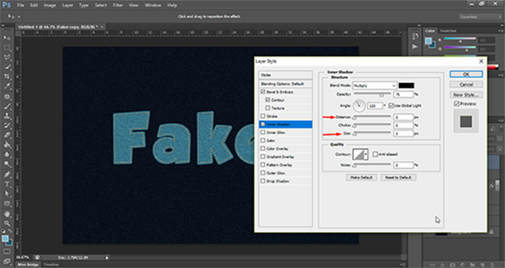The width and height of the screenshot is (505, 268).
Task: Select the Zoom tool
Action: pyautogui.click(x=7, y=222)
